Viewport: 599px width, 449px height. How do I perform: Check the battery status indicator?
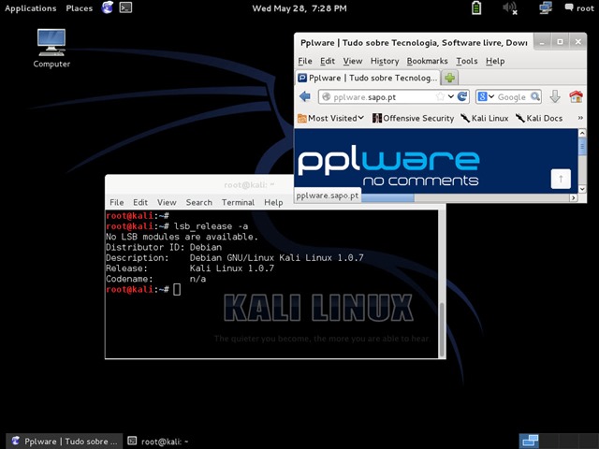click(x=476, y=7)
